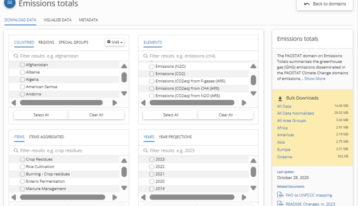
Task: Switch to the Download Data tab
Action: coord(20,20)
